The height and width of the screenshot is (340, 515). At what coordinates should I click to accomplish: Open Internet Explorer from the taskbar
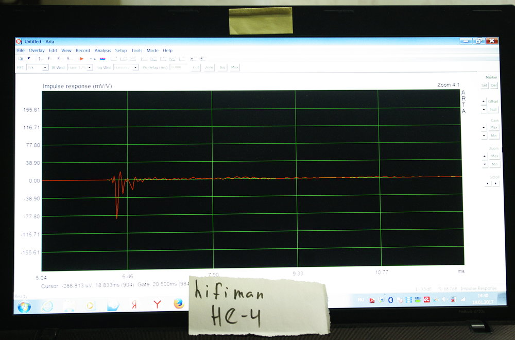pos(47,305)
